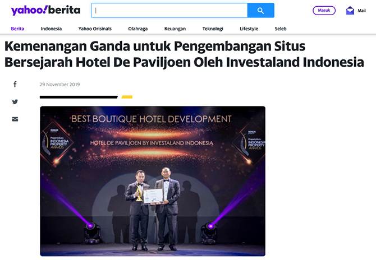
Task: Click the 29 November 2019 date
Action: click(x=59, y=85)
